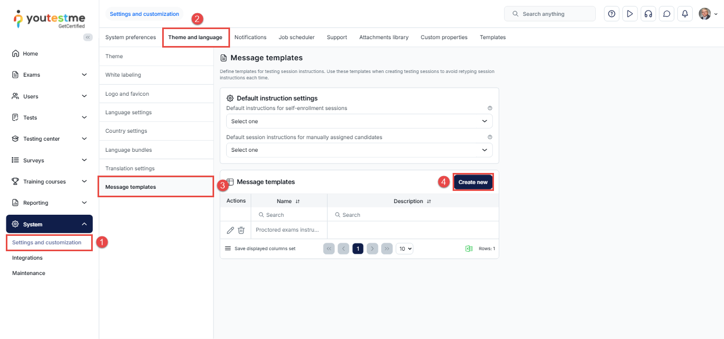Click Settings and customization breadcrumb chip
This screenshot has height=339, width=724.
144,14
